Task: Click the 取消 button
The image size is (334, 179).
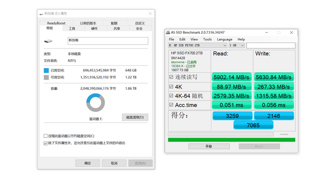Action: click(x=114, y=163)
